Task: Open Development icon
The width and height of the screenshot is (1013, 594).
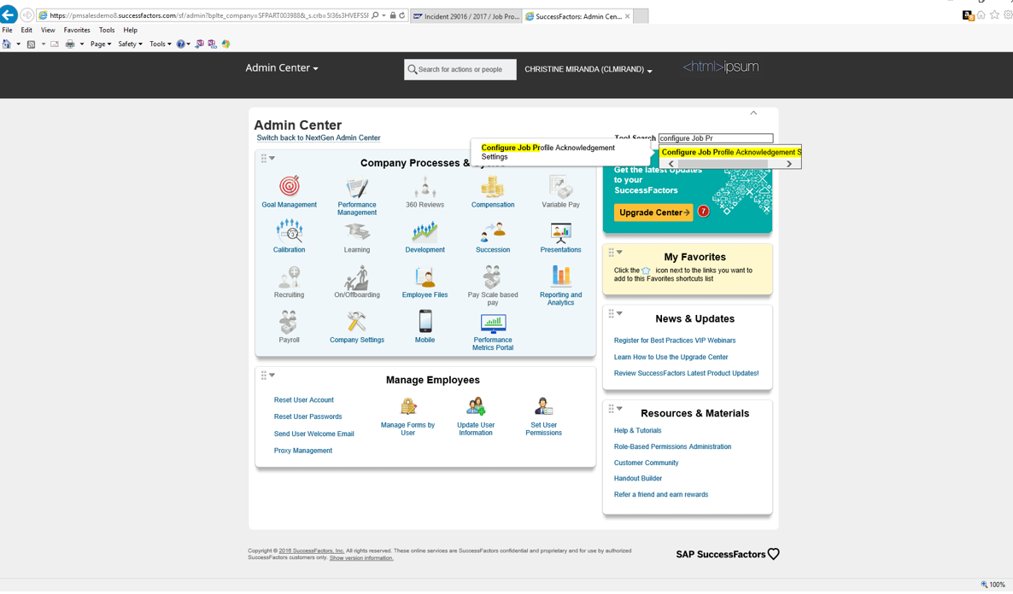Action: click(425, 232)
